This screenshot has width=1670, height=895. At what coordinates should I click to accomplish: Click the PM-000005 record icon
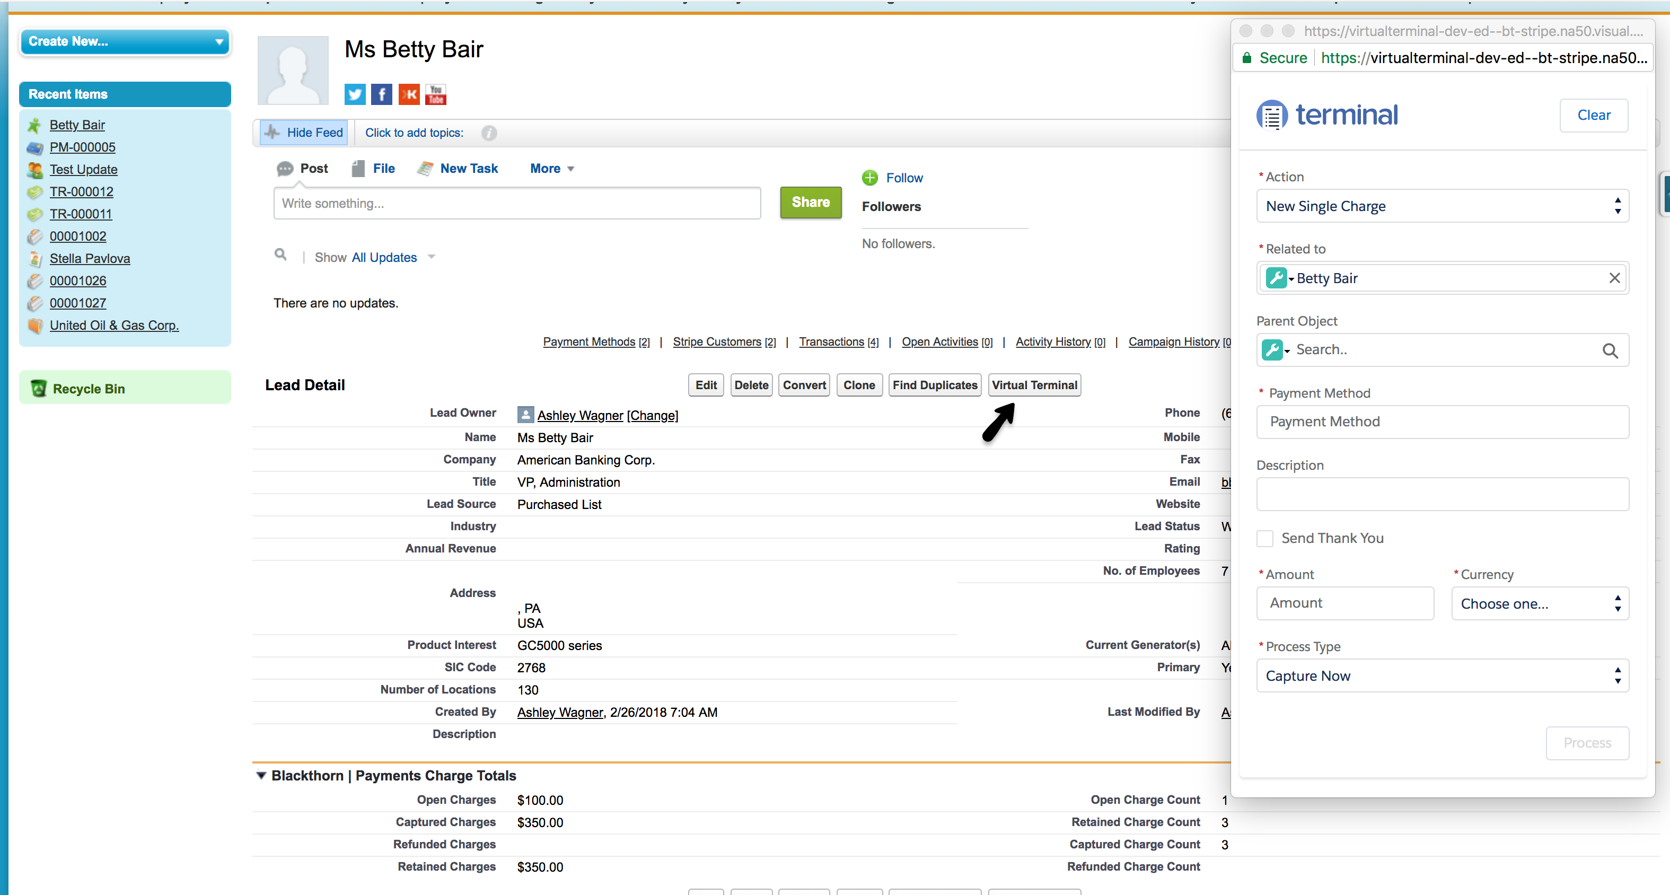(x=34, y=148)
